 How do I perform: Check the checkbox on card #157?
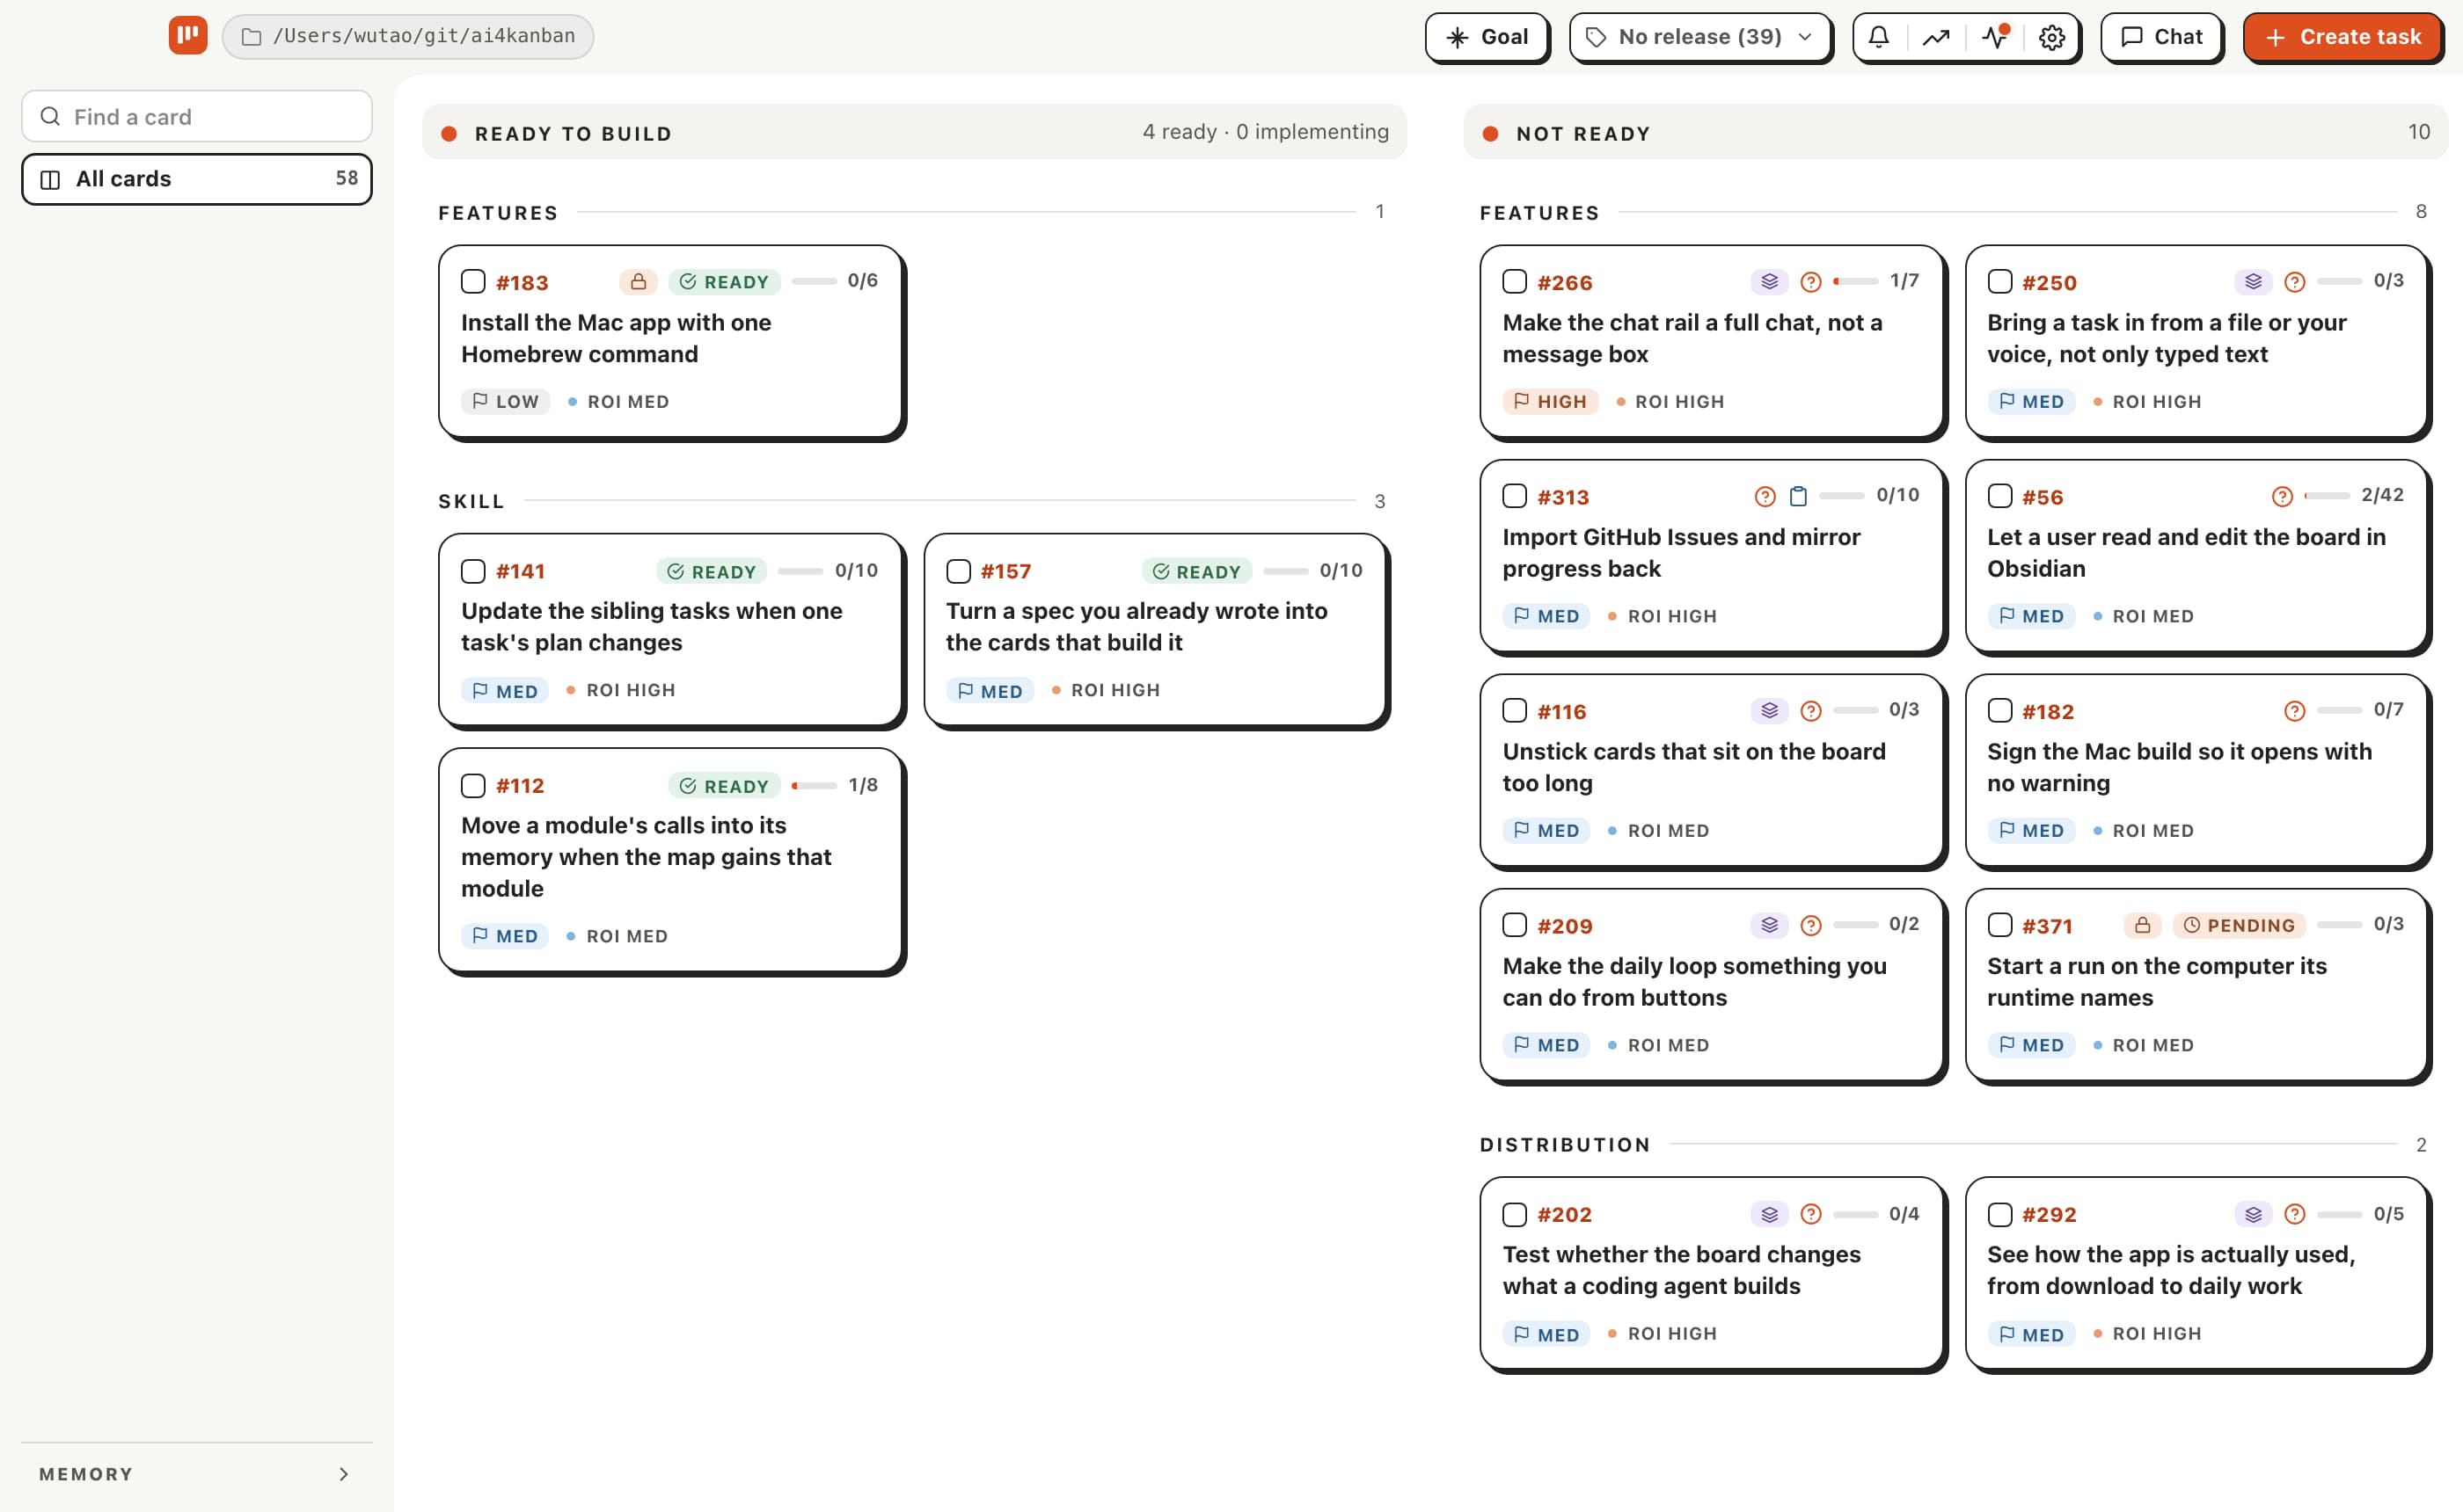click(959, 571)
